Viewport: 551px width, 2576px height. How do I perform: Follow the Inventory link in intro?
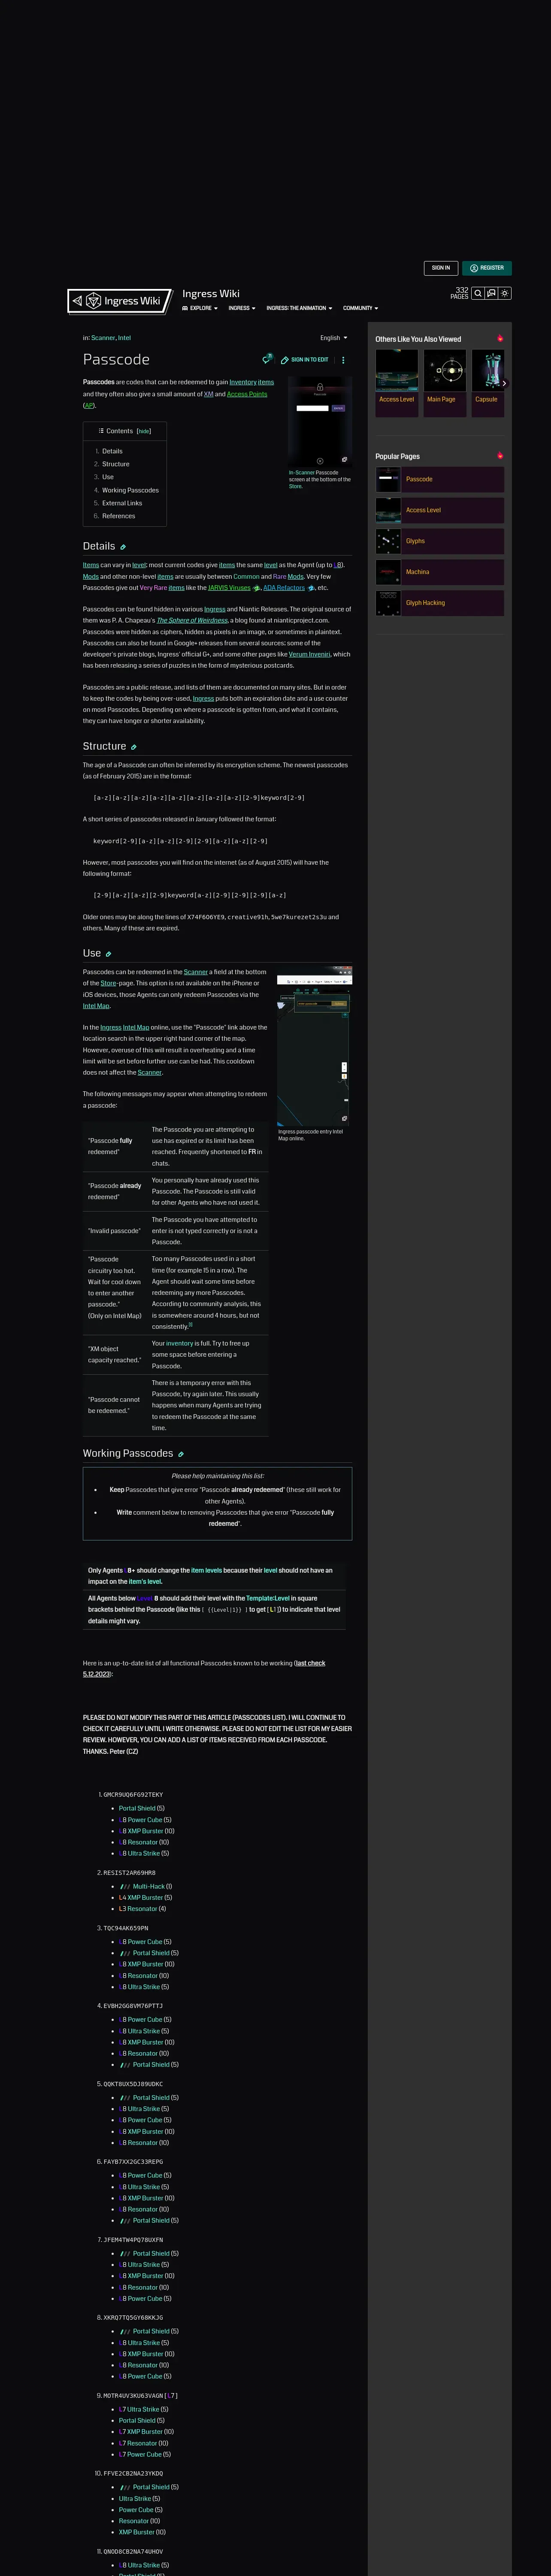click(243, 382)
